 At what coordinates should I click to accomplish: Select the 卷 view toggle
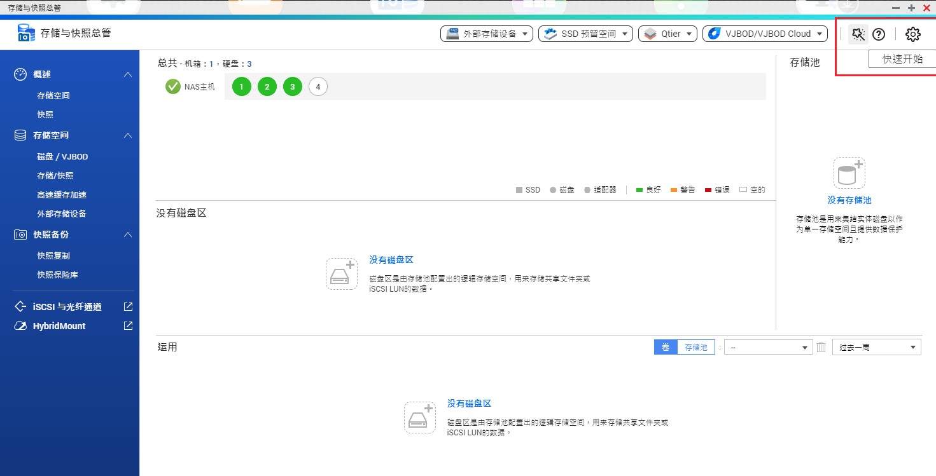666,347
